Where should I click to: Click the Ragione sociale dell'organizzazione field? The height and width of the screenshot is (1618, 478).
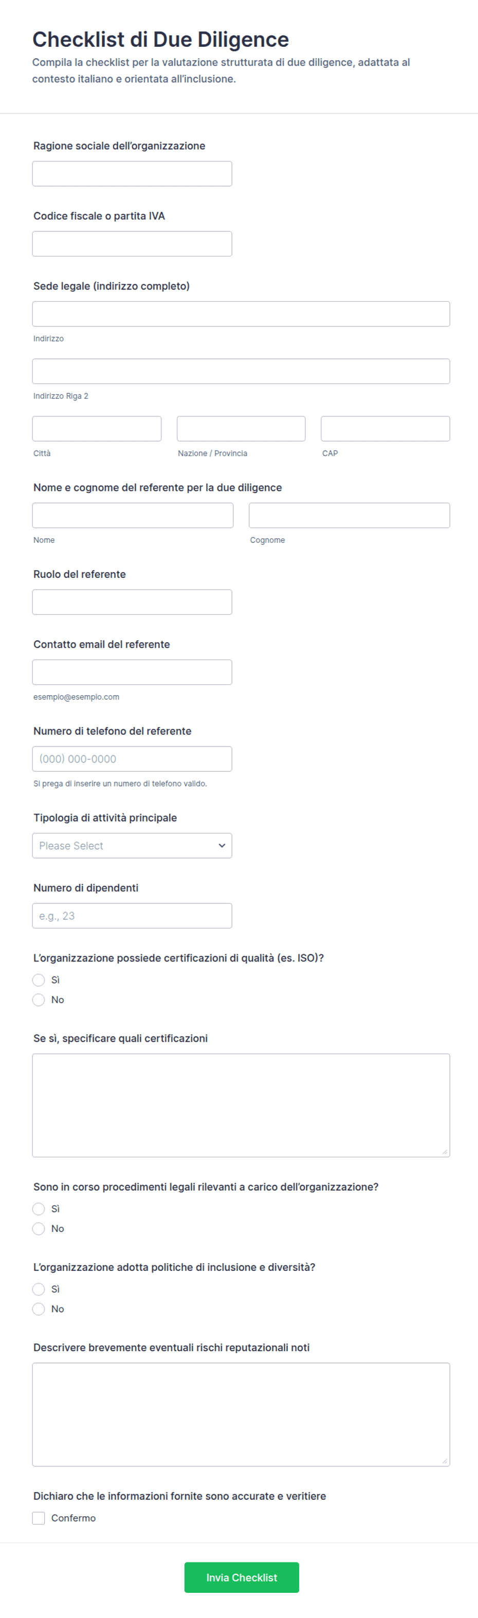tap(132, 173)
